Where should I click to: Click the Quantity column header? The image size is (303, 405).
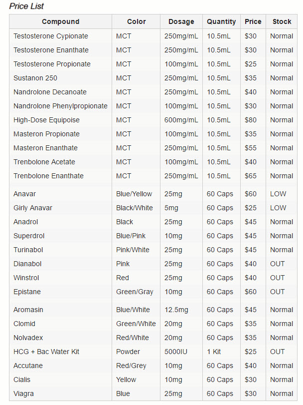tap(221, 21)
